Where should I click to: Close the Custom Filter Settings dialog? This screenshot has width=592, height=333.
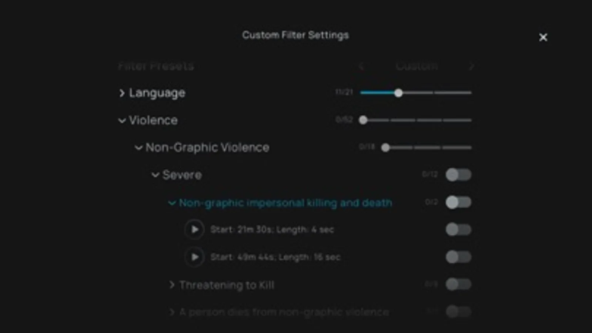coord(543,37)
